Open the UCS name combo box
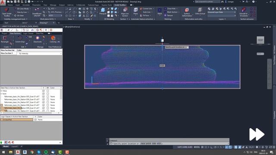 pyautogui.click(x=55, y=15)
